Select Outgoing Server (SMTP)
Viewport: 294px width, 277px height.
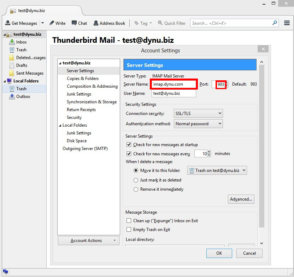tap(85, 149)
